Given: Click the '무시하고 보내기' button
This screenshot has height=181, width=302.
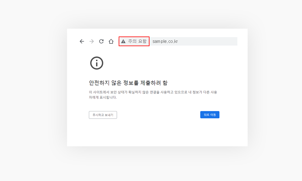Looking at the screenshot, I should (x=103, y=115).
